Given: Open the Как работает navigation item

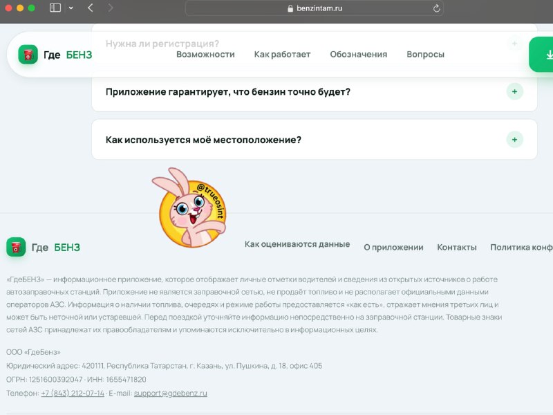Looking at the screenshot, I should point(282,55).
